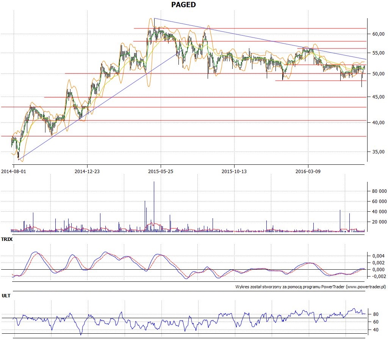Select the 60,00 price axis label
The image size is (388, 339).
(379, 34)
